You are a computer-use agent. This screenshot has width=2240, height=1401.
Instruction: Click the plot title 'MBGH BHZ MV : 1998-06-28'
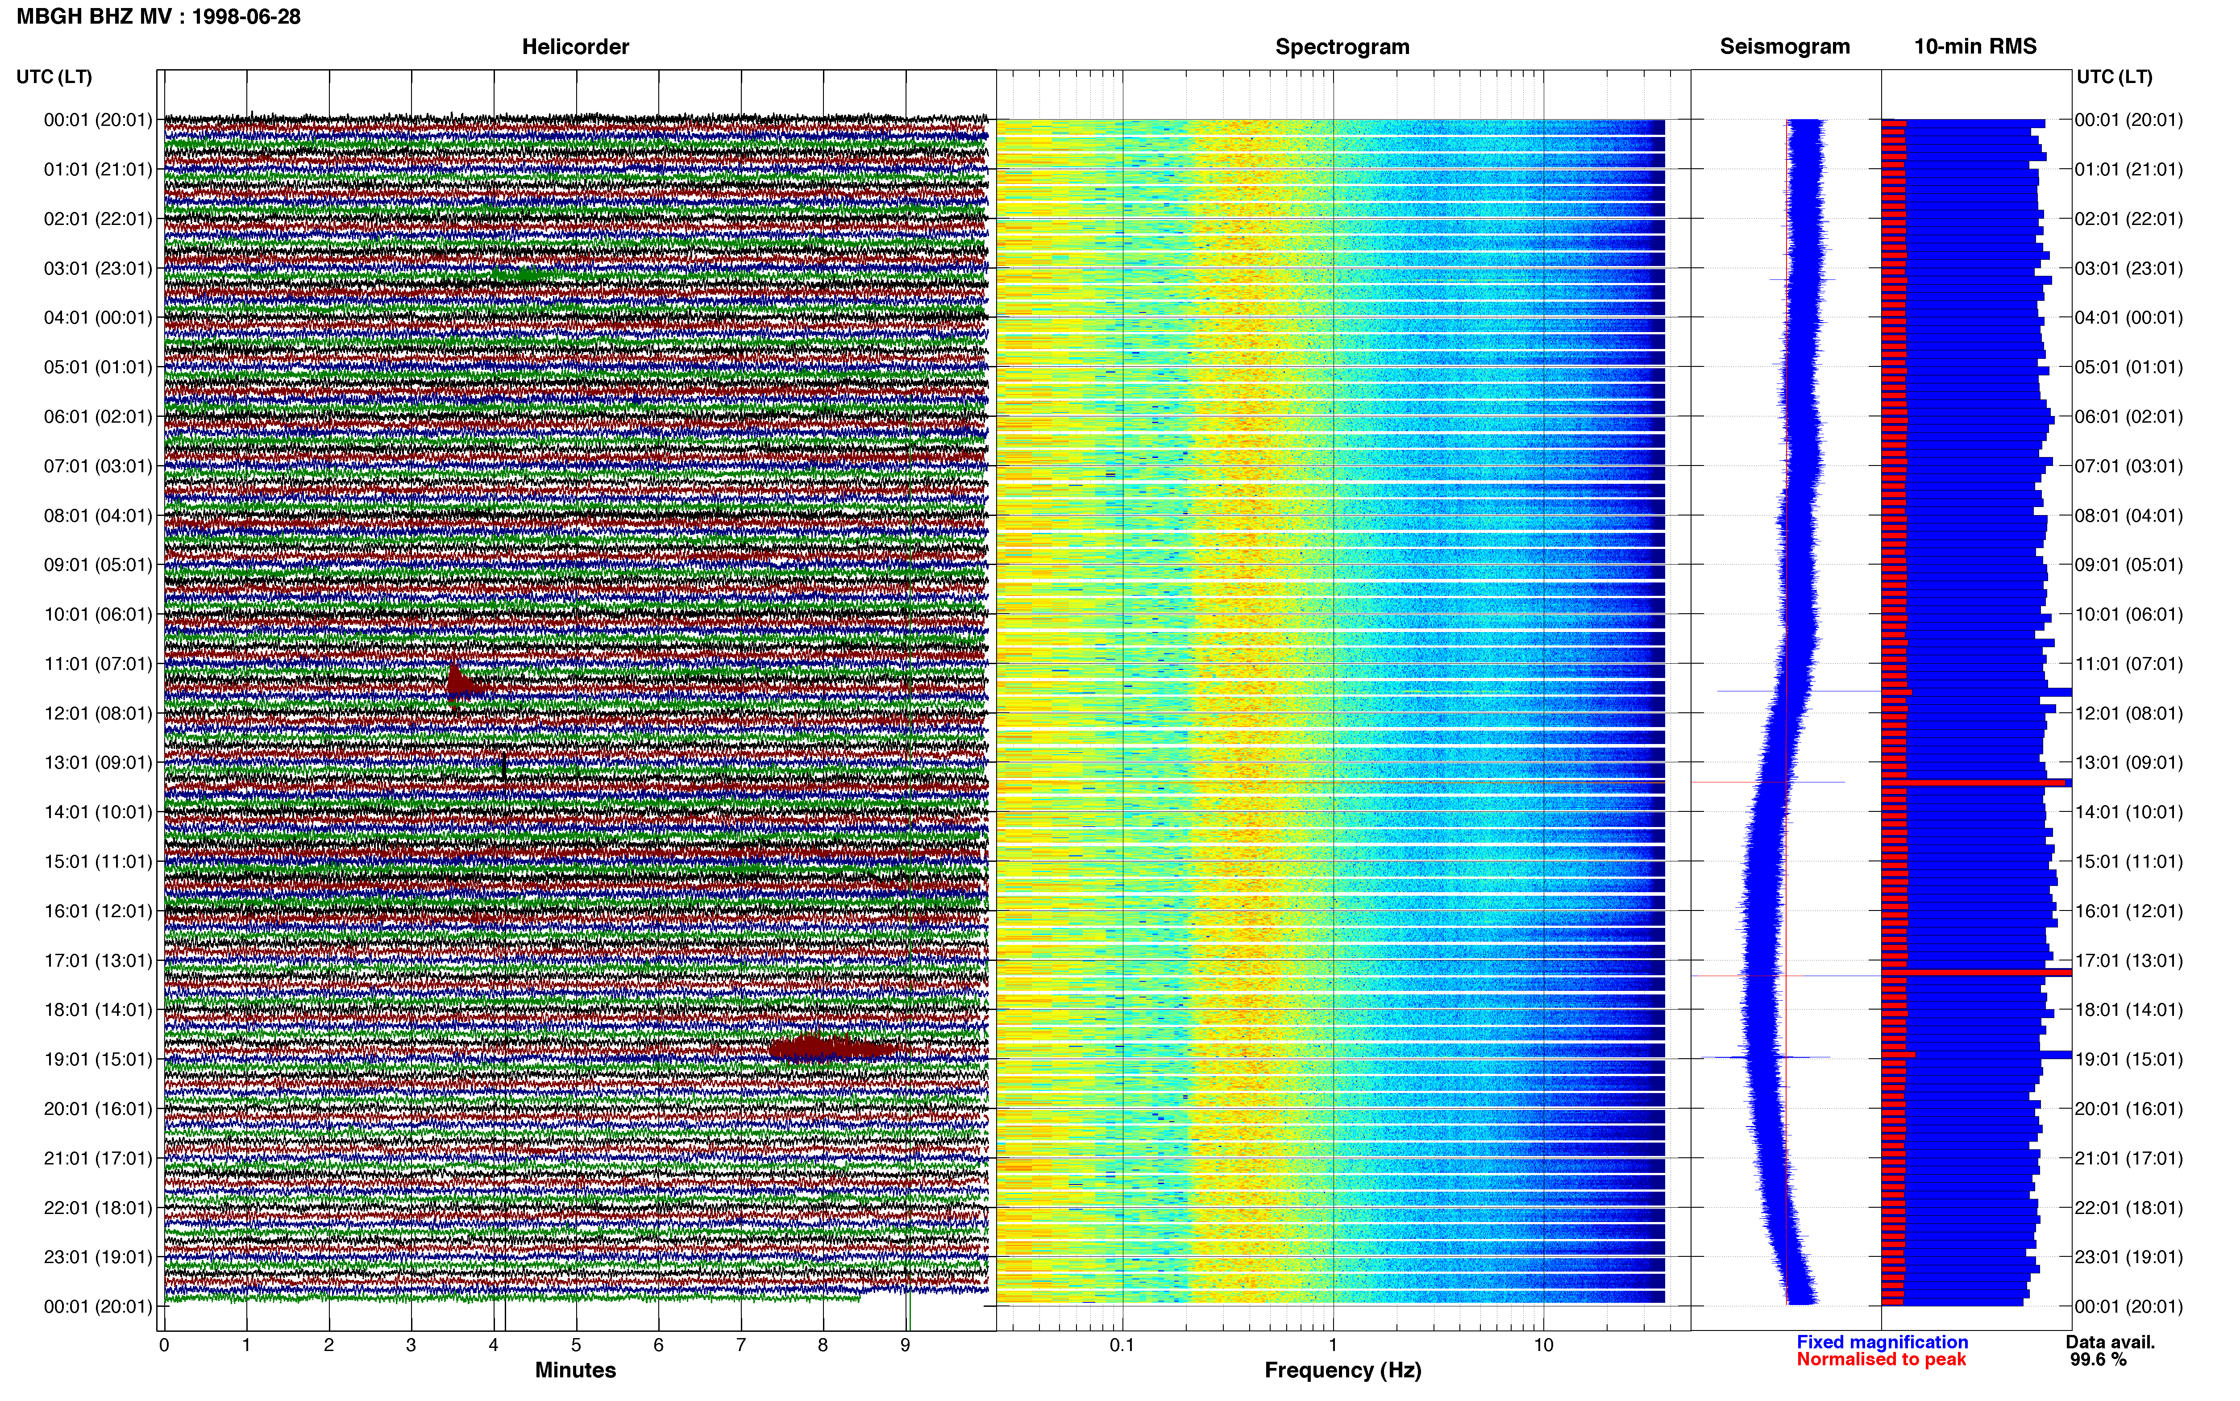[x=158, y=17]
